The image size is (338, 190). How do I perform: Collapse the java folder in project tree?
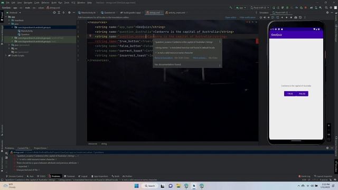[x=10, y=24]
